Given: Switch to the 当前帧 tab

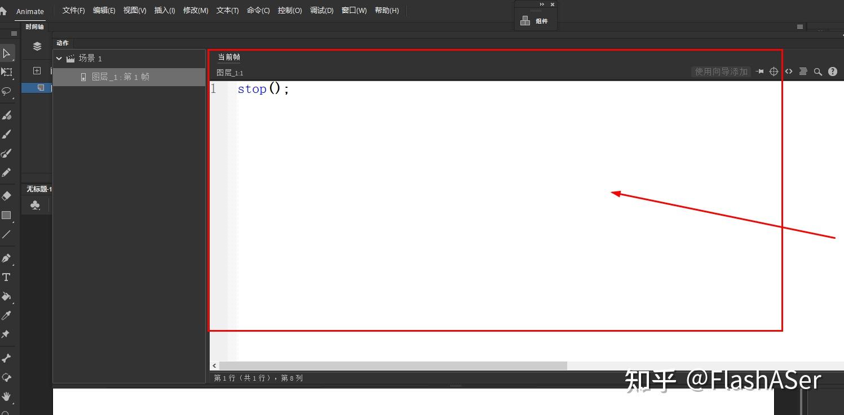Looking at the screenshot, I should pos(229,57).
